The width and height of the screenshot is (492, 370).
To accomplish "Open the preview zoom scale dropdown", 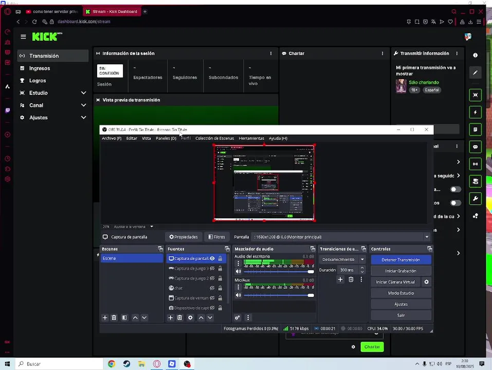I will click(152, 227).
